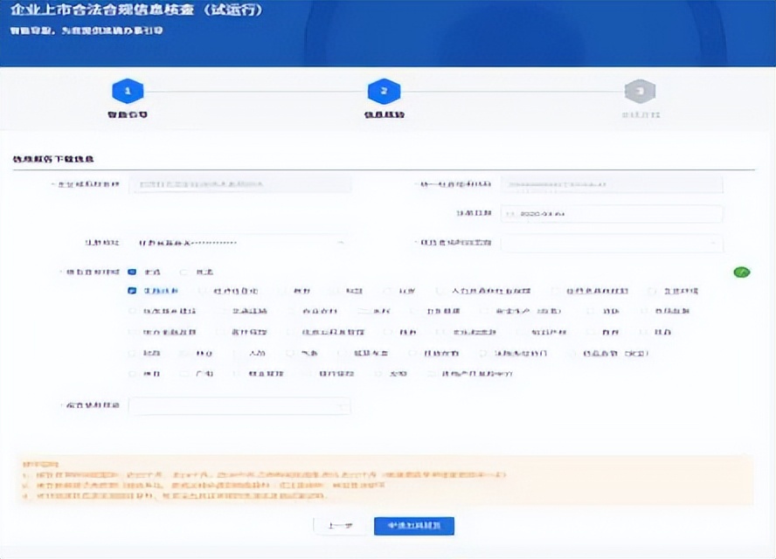
Task: Click the greyed-out step 3 circle icon
Action: (x=640, y=91)
